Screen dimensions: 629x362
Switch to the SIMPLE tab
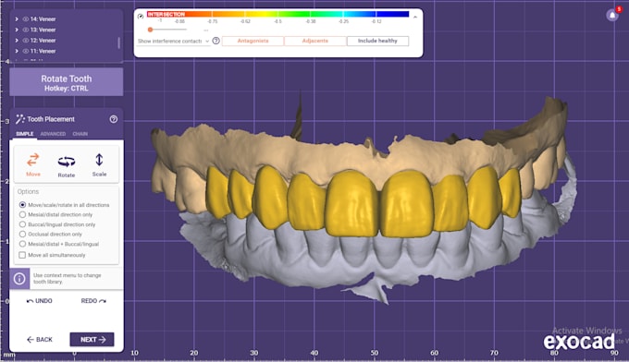25,134
